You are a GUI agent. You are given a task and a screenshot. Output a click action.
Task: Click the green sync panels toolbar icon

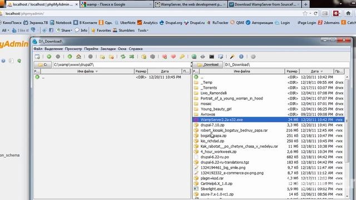[132, 57]
